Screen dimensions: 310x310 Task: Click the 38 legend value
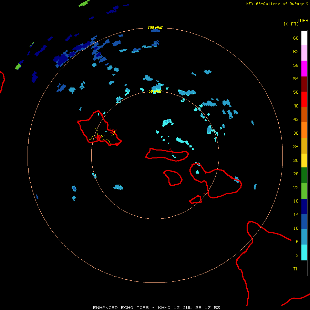pyautogui.click(x=296, y=133)
